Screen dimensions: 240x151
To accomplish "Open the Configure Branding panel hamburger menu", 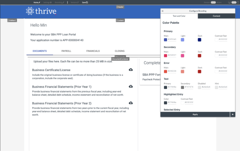I will pyautogui.click(x=162, y=11).
